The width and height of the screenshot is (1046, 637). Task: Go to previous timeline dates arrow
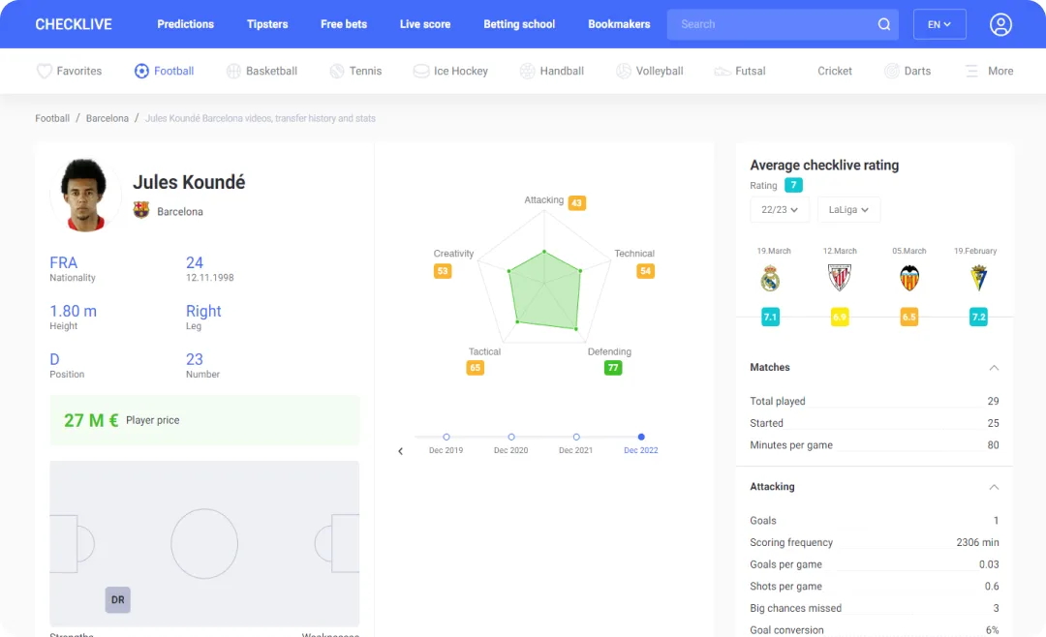[x=400, y=451]
